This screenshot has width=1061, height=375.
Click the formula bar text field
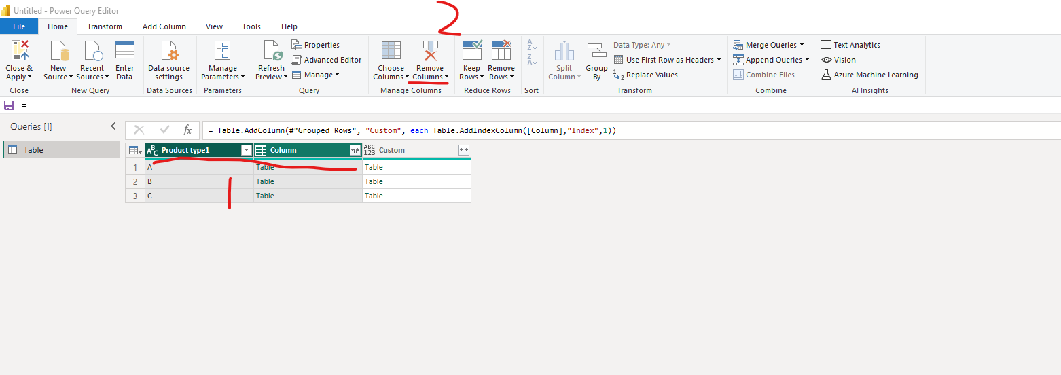pyautogui.click(x=632, y=130)
